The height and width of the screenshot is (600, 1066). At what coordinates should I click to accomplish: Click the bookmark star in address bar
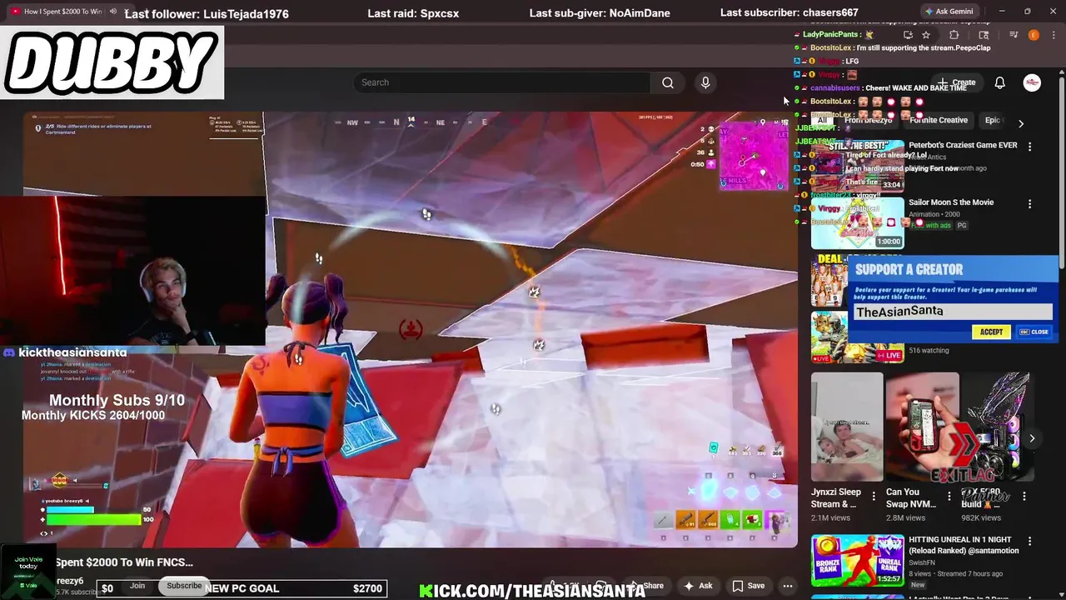tap(926, 35)
